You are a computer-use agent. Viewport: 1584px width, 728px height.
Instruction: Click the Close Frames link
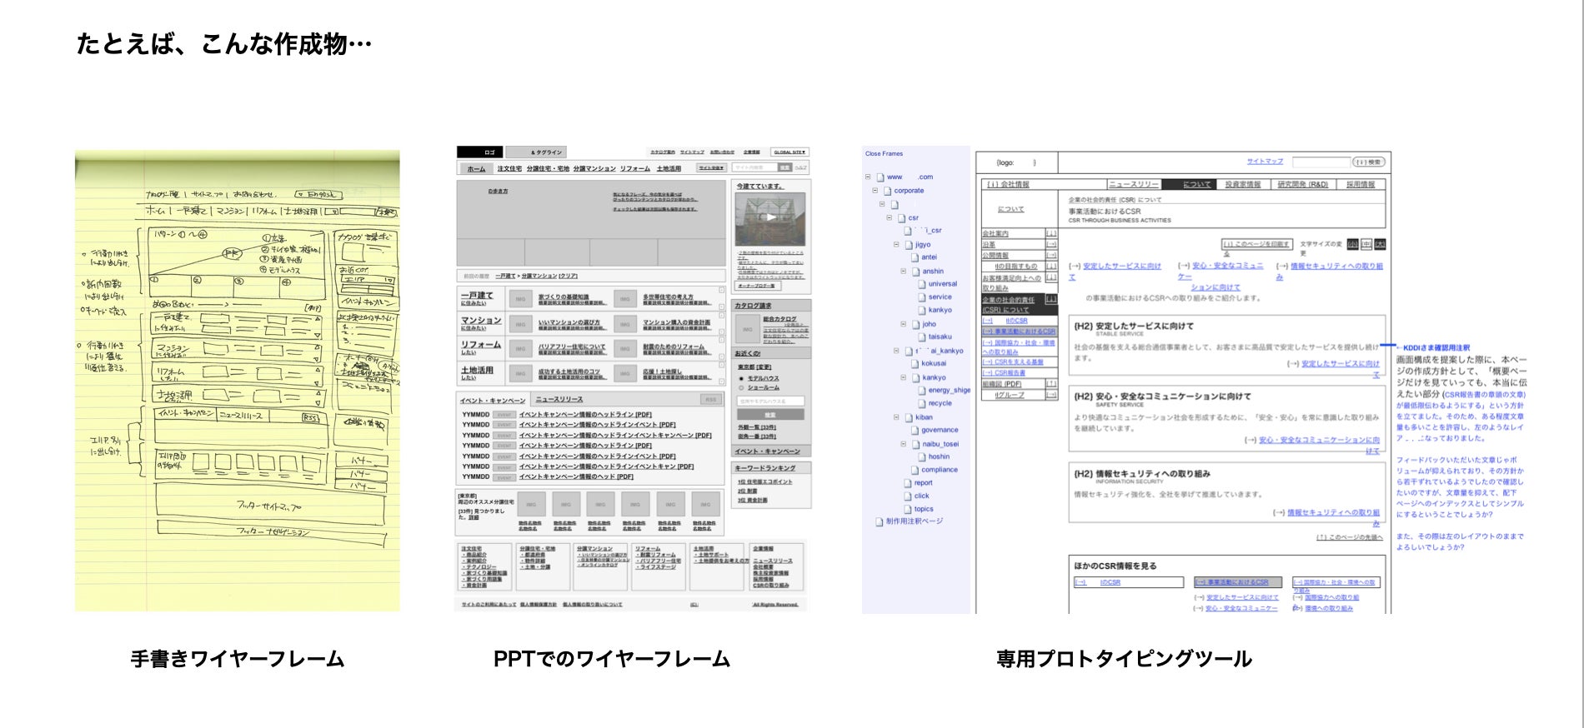pyautogui.click(x=884, y=153)
